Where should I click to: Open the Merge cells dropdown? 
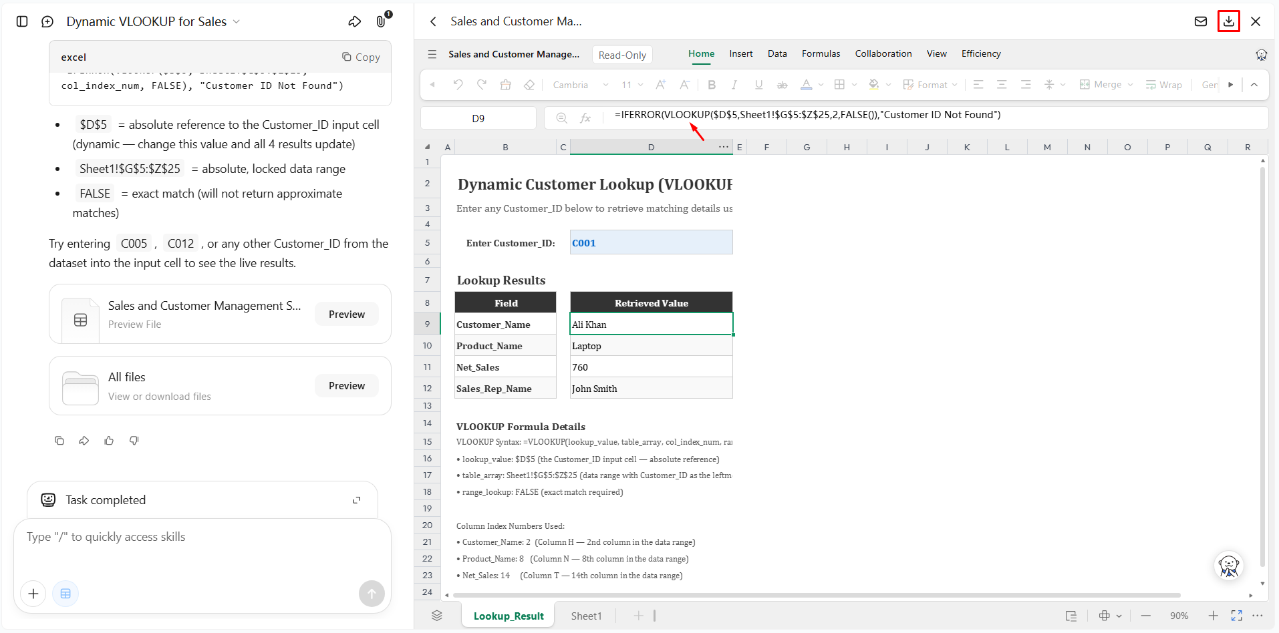1107,85
